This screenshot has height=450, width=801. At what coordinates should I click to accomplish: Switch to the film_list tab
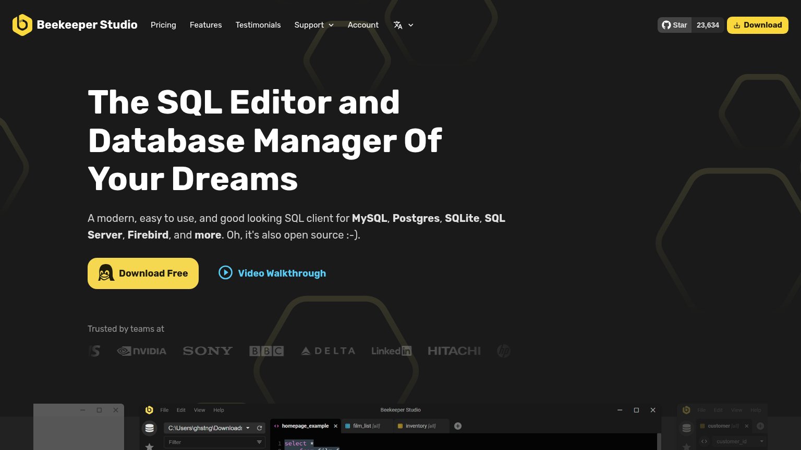coord(367,426)
